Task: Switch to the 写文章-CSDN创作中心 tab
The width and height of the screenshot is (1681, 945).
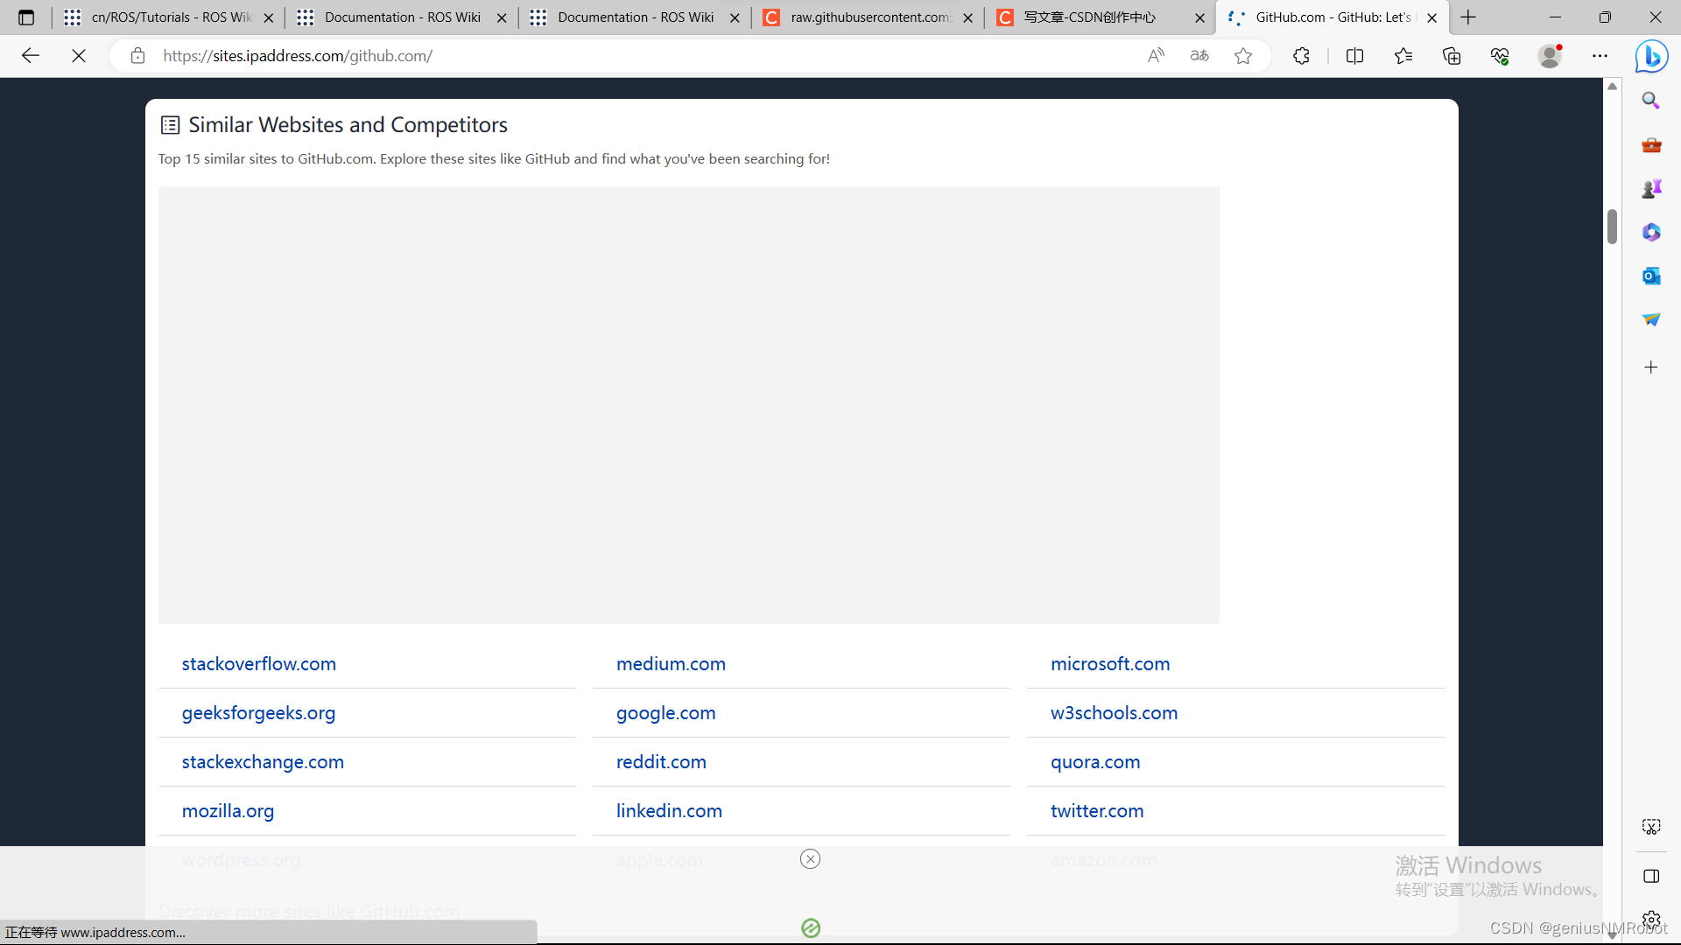Action: tap(1090, 17)
